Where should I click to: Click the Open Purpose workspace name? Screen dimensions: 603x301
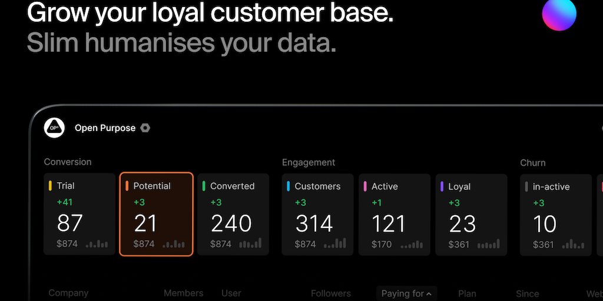(x=105, y=128)
